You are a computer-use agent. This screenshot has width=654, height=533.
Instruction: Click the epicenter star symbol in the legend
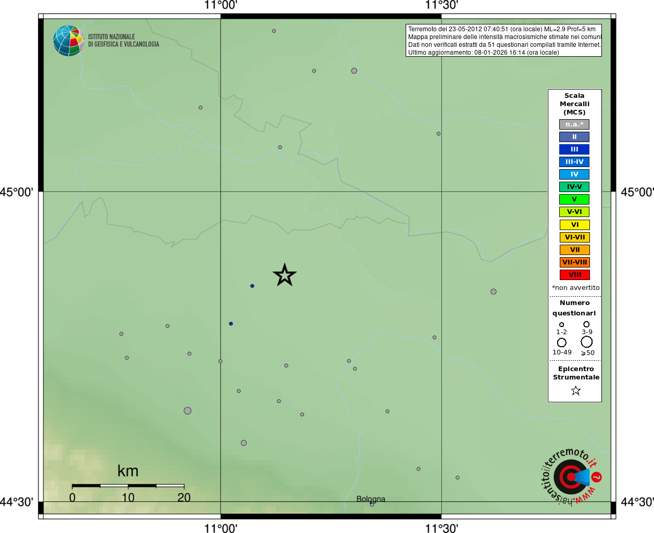coord(575,390)
